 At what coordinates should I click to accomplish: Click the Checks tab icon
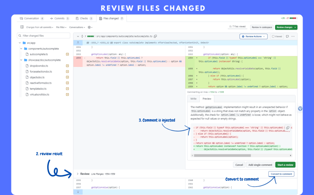tap(77, 18)
